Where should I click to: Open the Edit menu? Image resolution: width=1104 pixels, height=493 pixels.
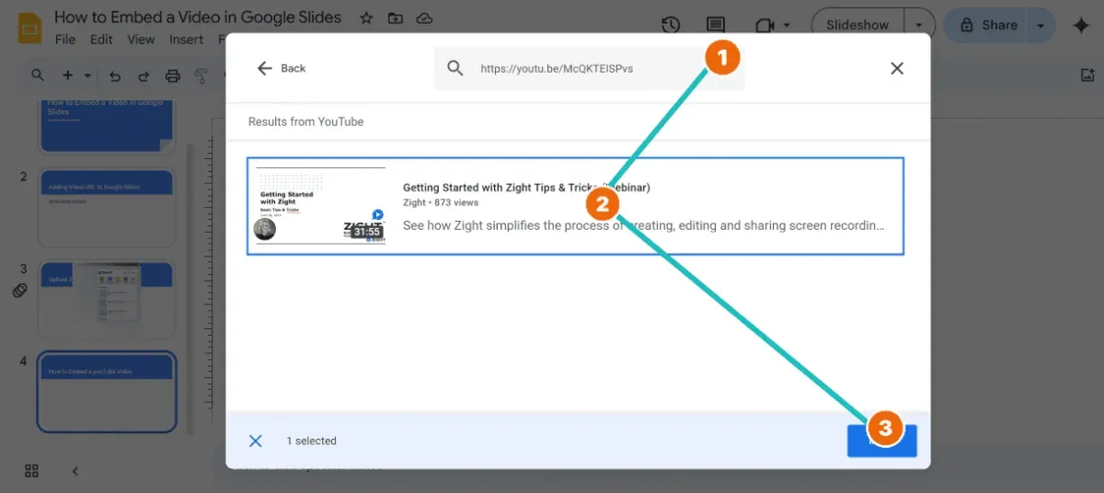coord(101,40)
